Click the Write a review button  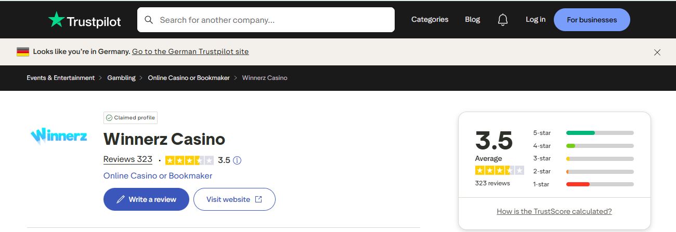point(146,199)
